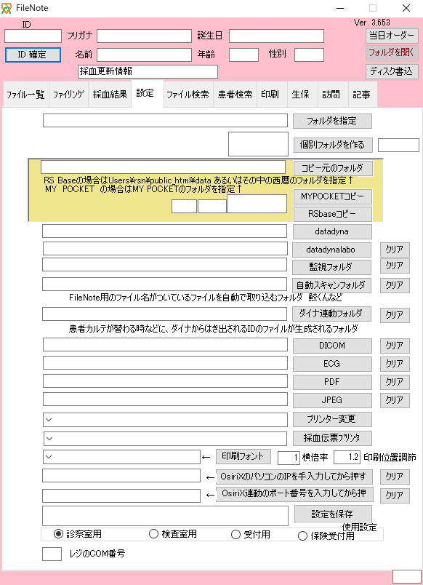The width and height of the screenshot is (423, 585).
Task: Click the 自動スキャンフォルダ button
Action: tap(331, 285)
